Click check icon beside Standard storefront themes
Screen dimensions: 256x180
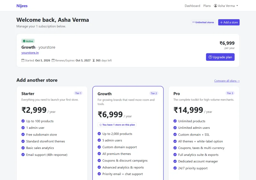click(x=23, y=141)
